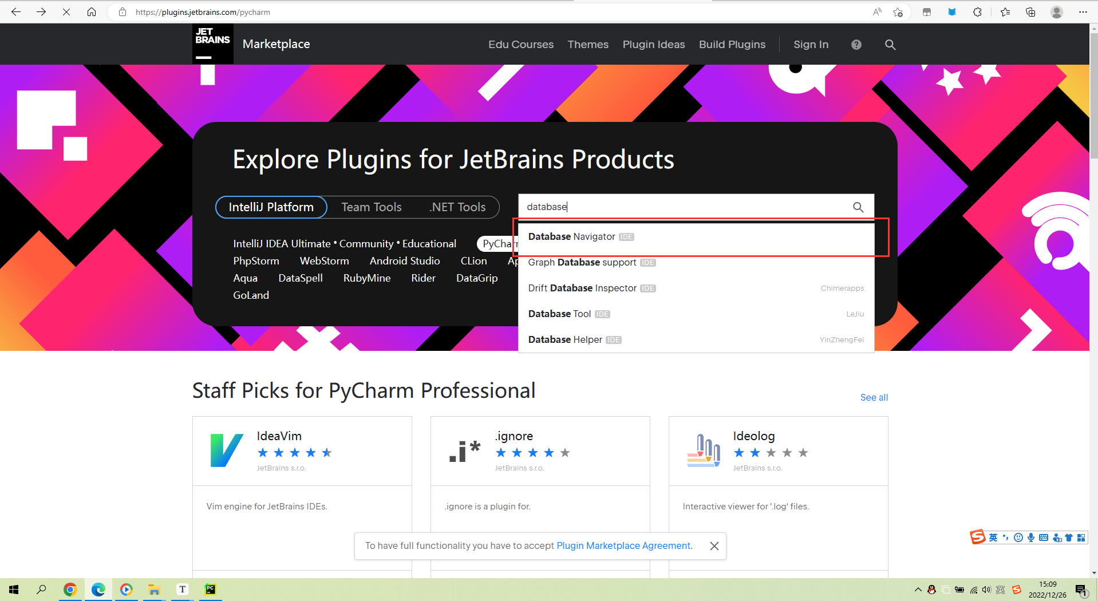Open the browser profile avatar
Viewport: 1098px width, 601px height.
tap(1057, 12)
